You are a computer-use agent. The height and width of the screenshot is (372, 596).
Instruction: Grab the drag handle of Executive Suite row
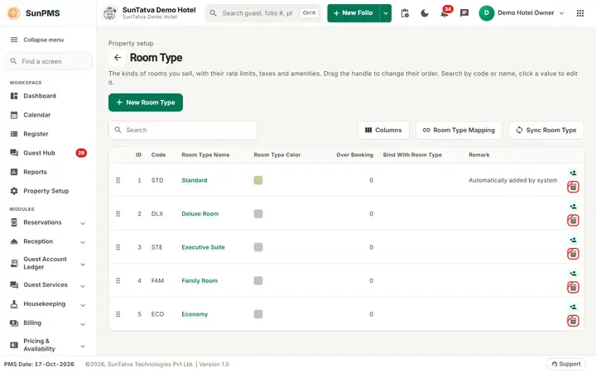click(x=118, y=247)
